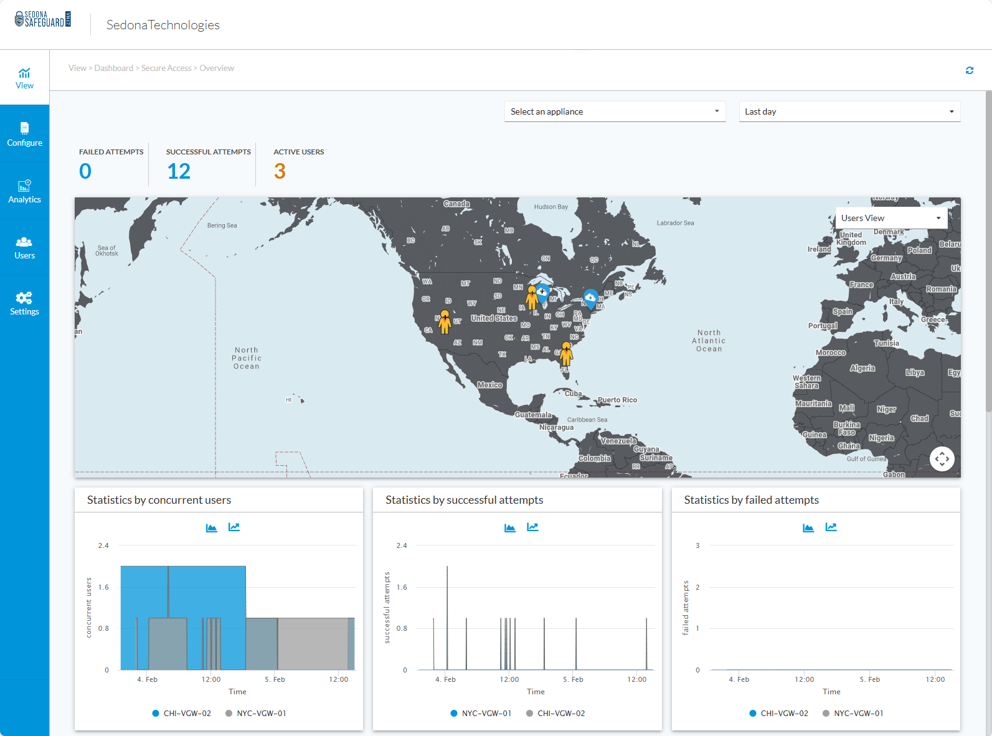
Task: Switch successful attempts chart to area view
Action: (x=510, y=527)
